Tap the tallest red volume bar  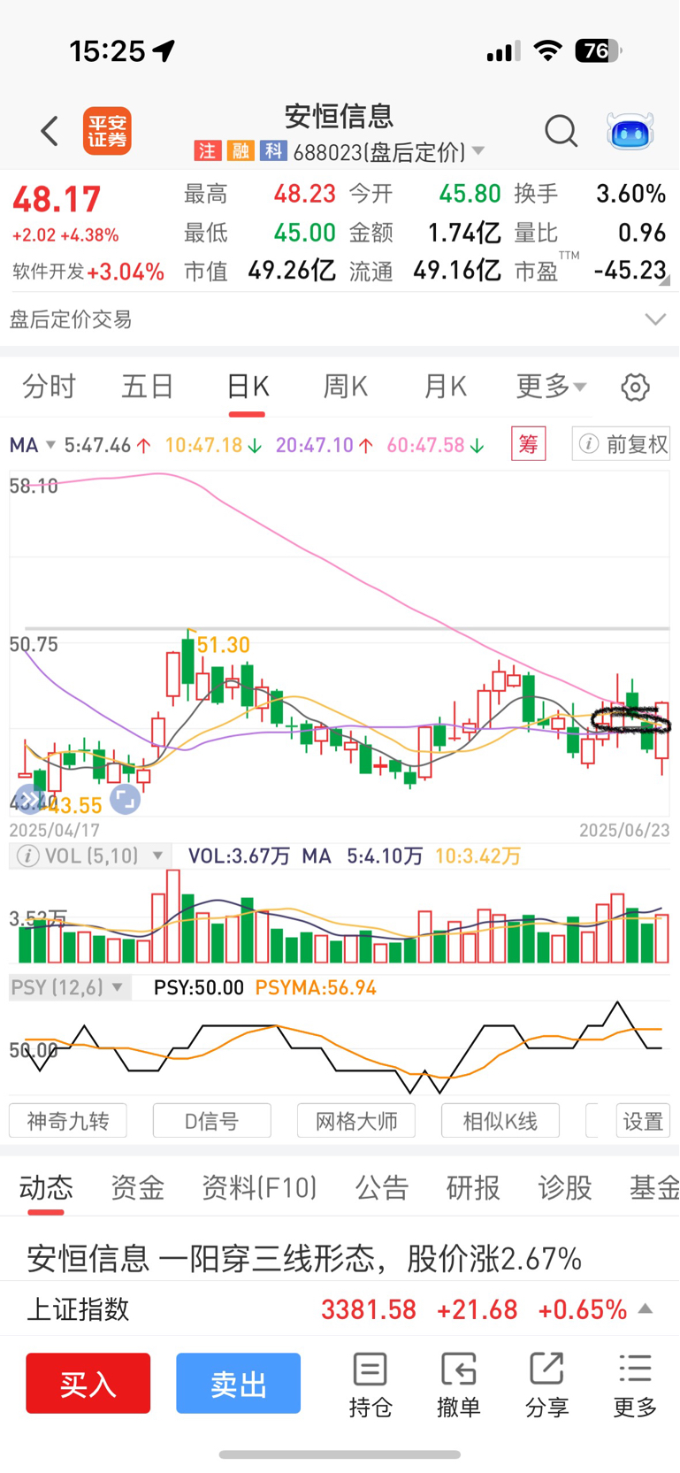pyautogui.click(x=172, y=917)
